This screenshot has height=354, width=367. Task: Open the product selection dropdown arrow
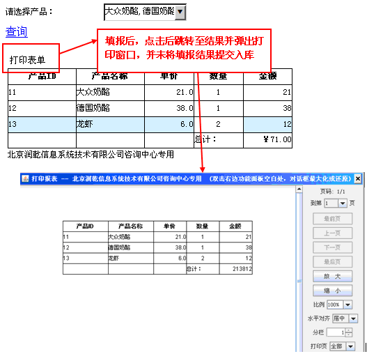[180, 11]
